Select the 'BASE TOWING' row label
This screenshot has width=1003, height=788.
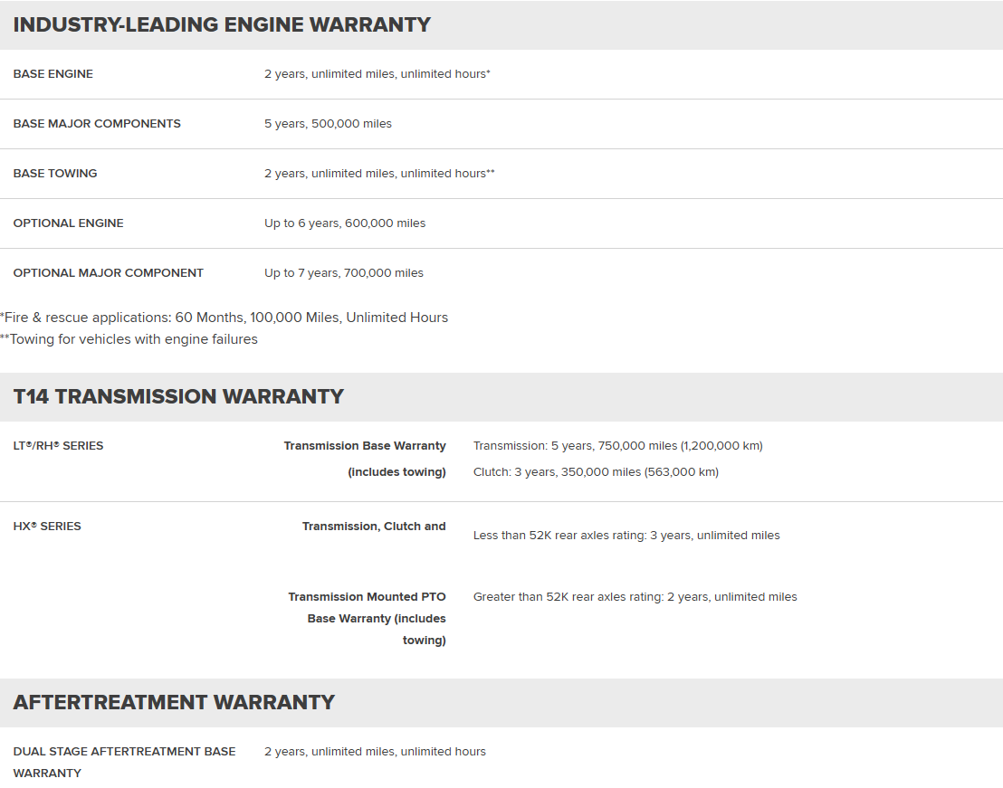click(55, 173)
